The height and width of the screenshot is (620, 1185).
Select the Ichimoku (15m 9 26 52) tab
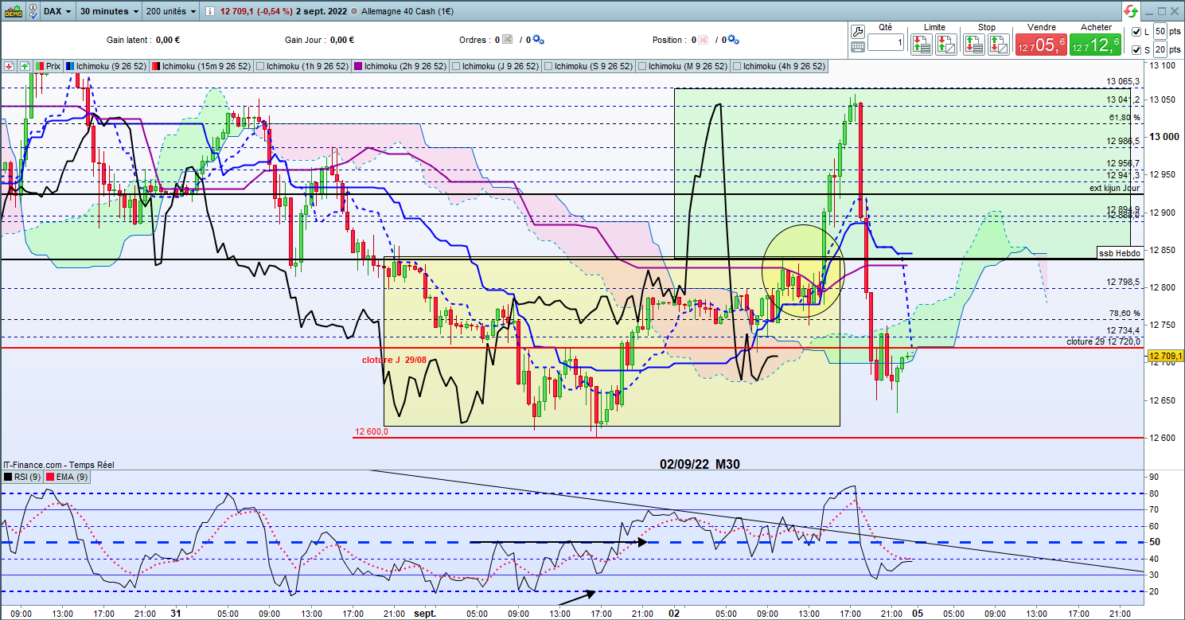click(x=203, y=66)
